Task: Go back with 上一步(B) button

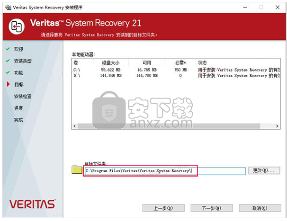Action: 163,208
